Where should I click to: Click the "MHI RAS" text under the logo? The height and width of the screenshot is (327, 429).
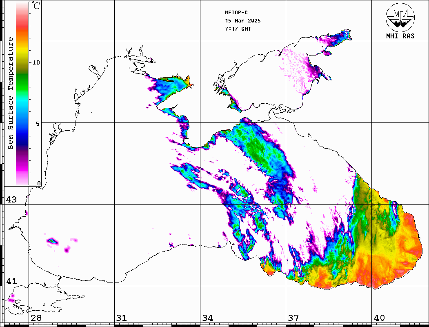(400, 36)
